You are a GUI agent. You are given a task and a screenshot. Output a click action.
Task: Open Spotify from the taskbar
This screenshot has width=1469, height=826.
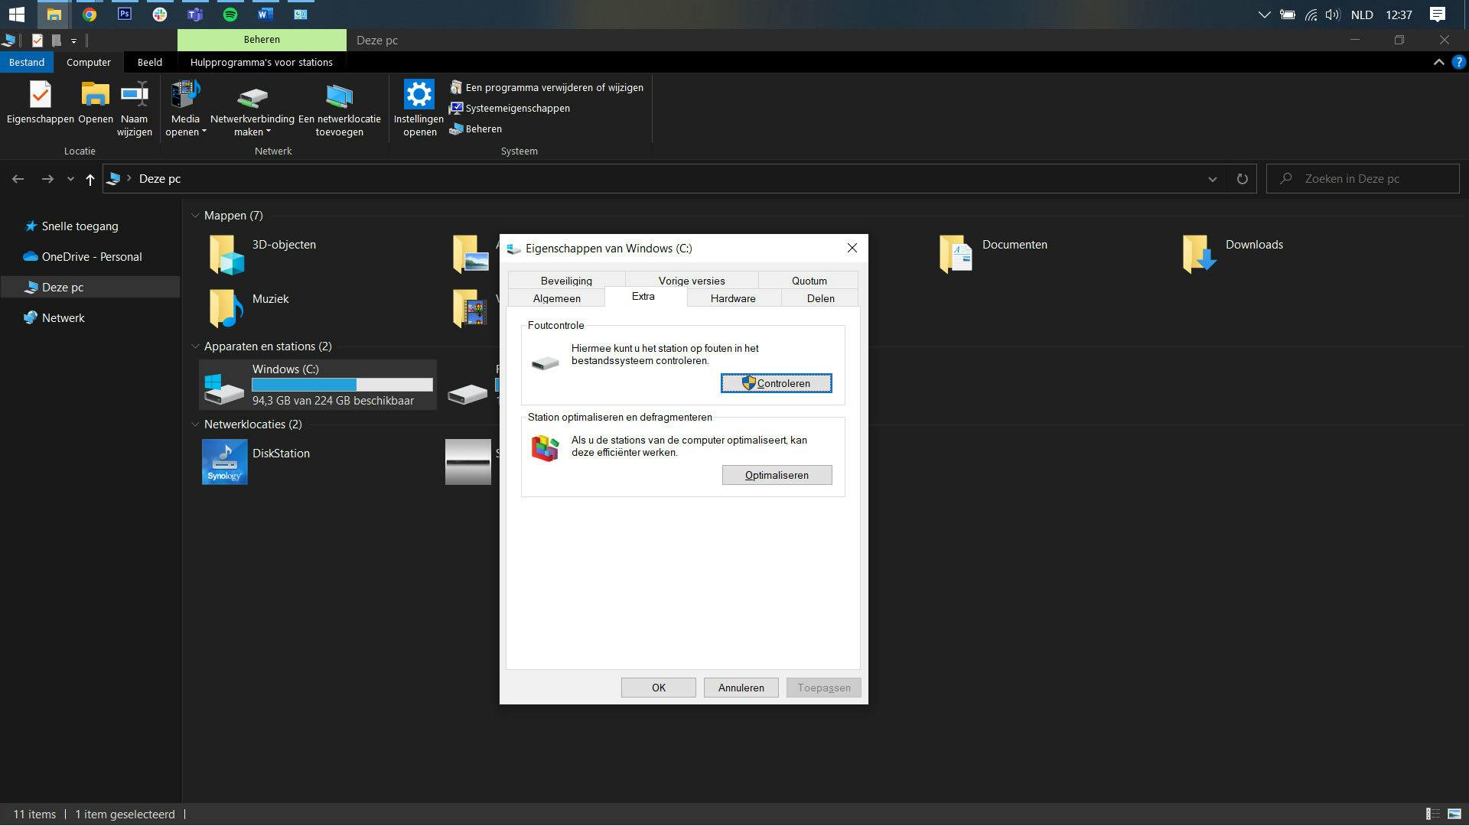click(x=230, y=14)
